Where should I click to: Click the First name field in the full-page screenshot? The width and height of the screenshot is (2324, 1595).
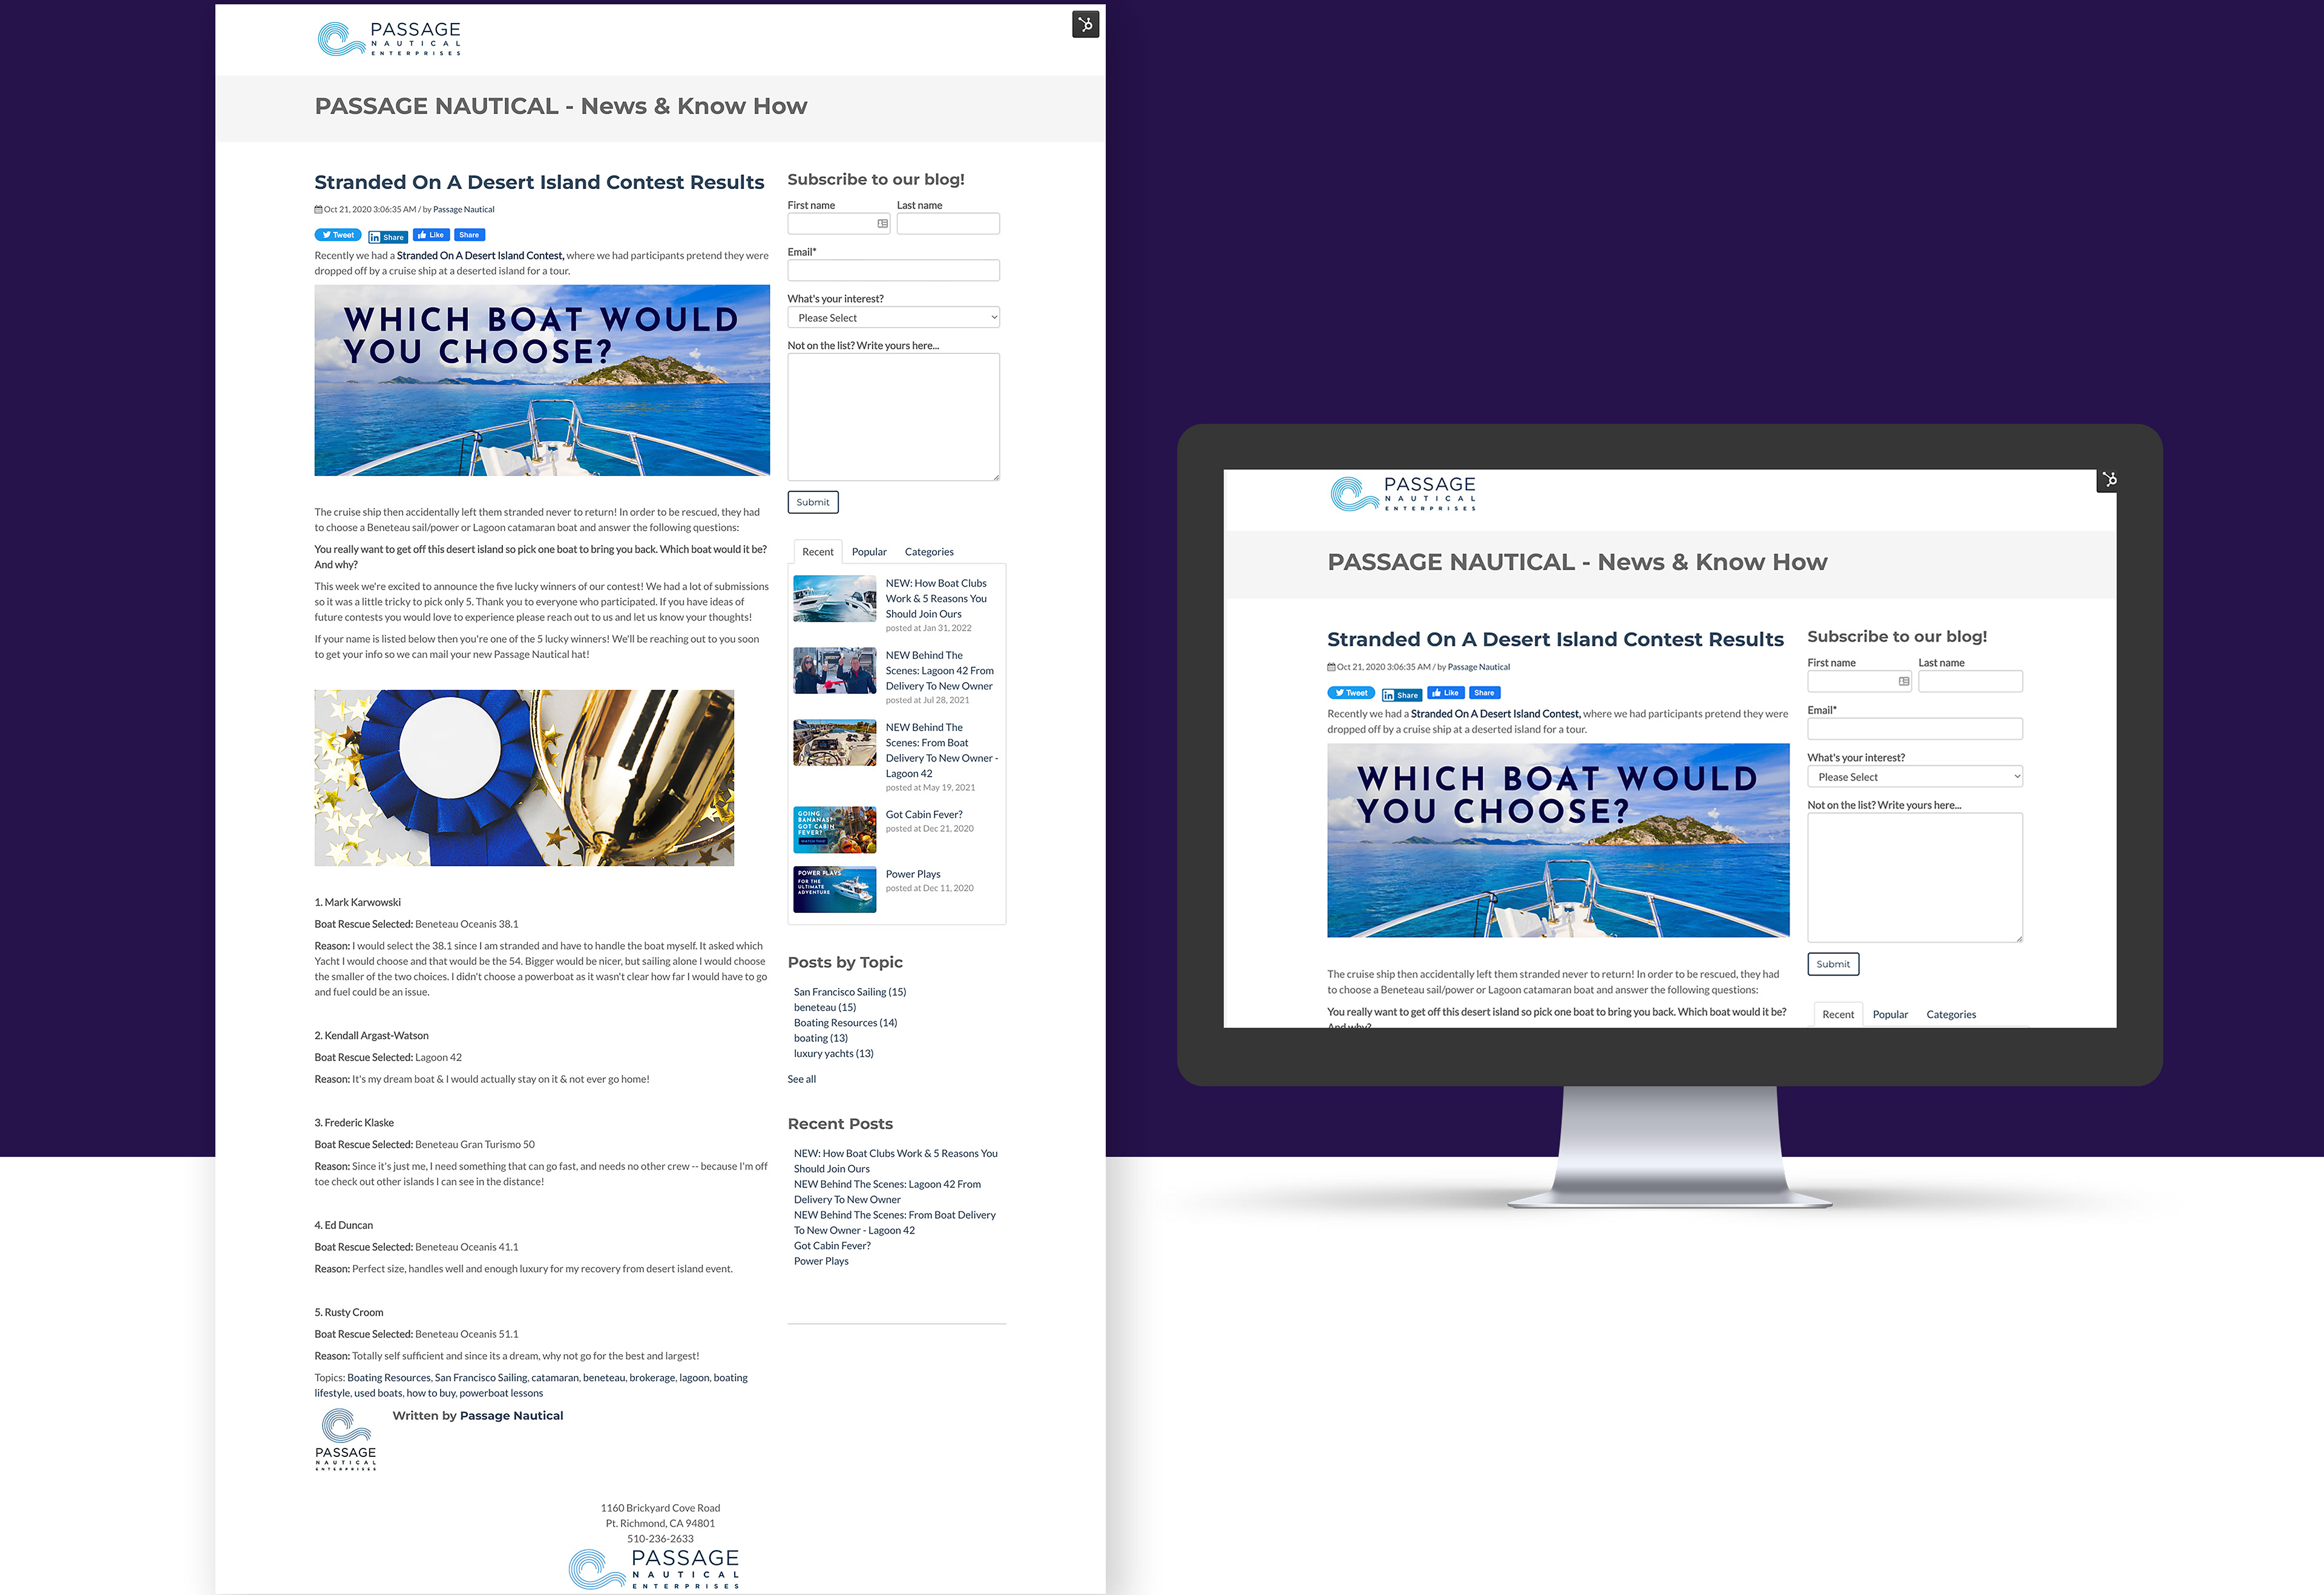coord(839,224)
